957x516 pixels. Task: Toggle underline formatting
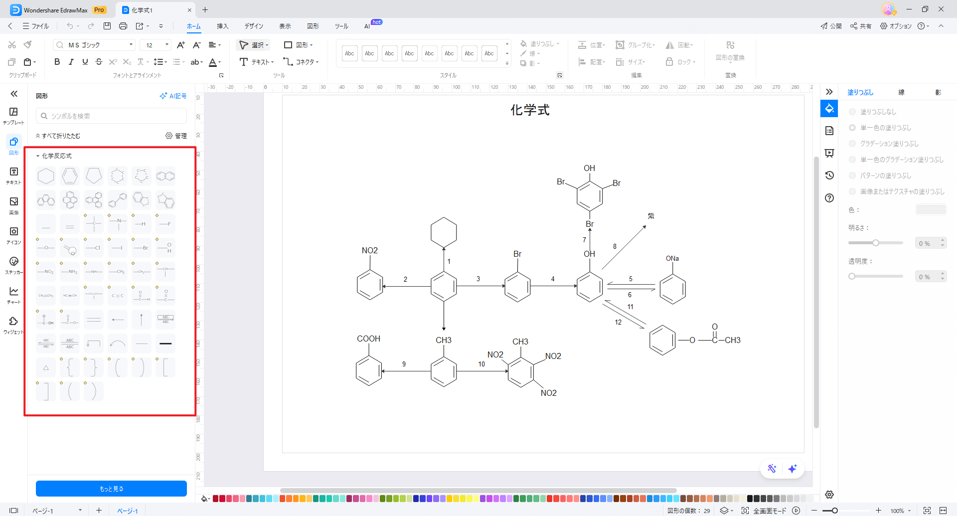[85, 62]
